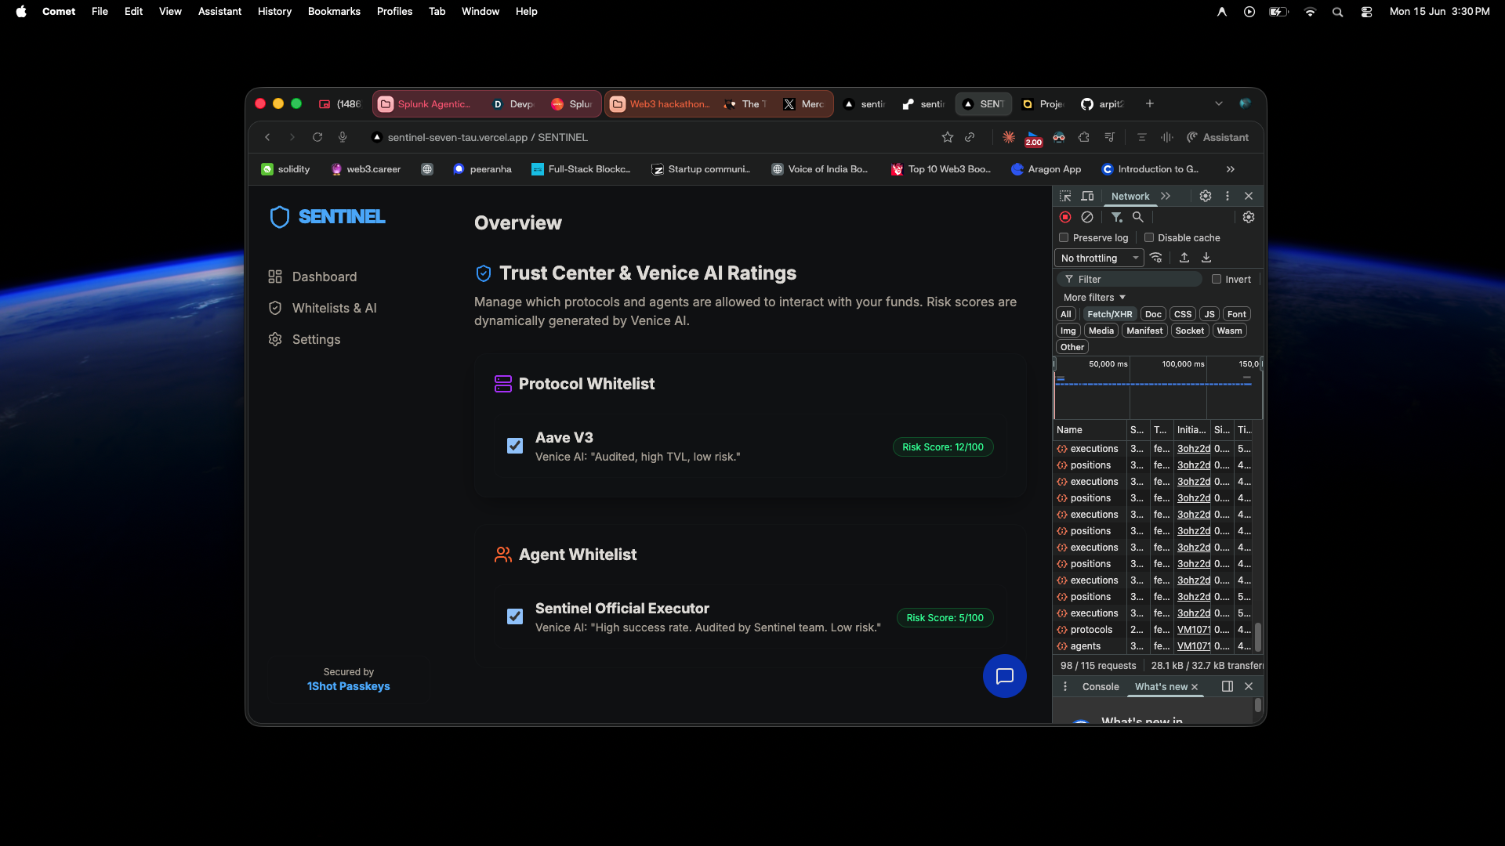Open the History menu in the menu bar
Screen dimensions: 1505x846
274,12
